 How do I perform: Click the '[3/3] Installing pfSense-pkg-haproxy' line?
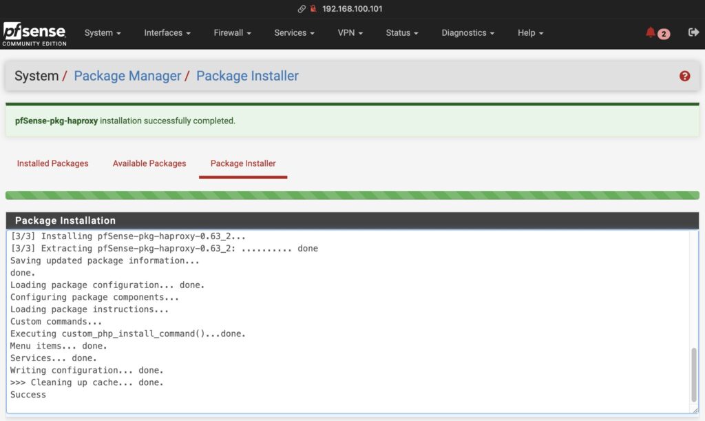pos(127,236)
